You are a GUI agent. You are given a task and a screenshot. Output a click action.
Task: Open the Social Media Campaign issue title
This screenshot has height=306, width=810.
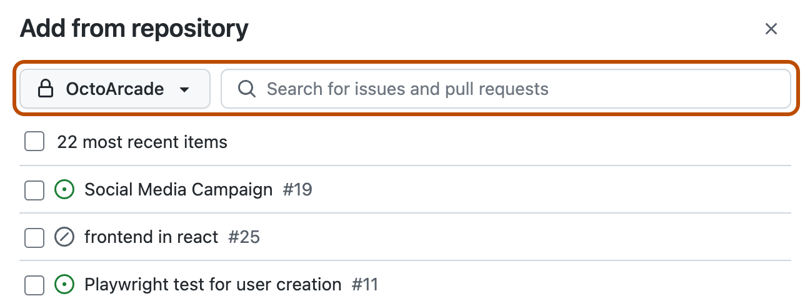point(179,189)
